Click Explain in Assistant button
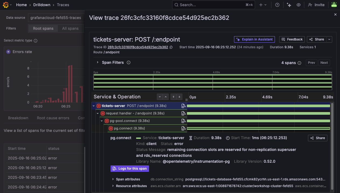 (x=254, y=39)
